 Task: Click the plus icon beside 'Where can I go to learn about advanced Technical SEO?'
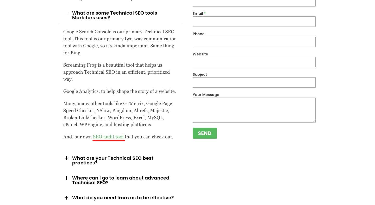[x=66, y=178]
